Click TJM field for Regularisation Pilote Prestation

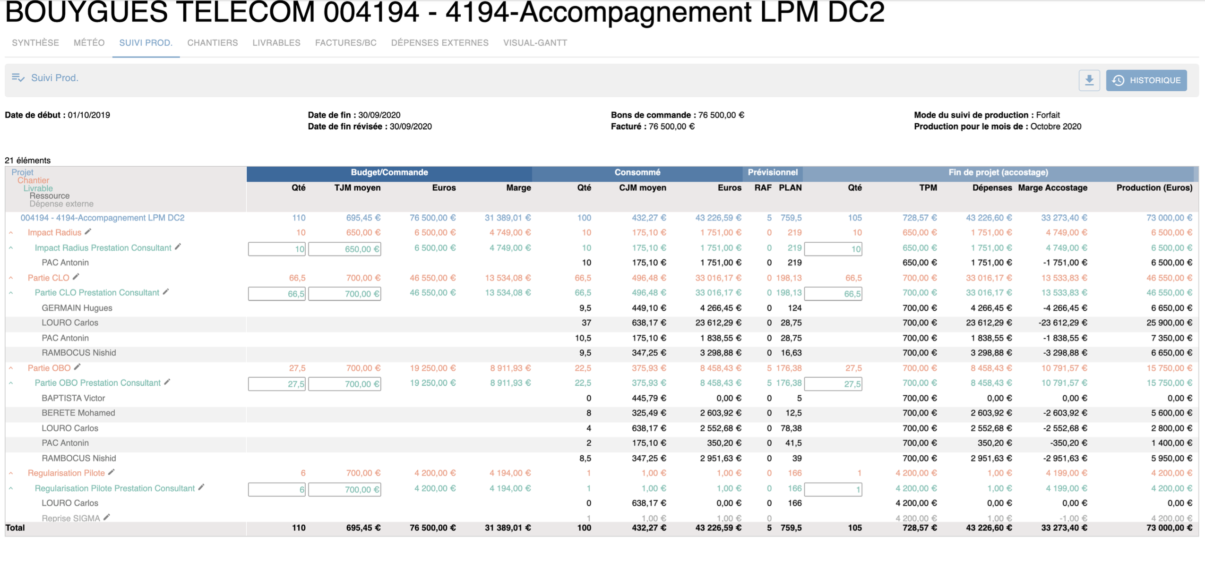tap(344, 489)
